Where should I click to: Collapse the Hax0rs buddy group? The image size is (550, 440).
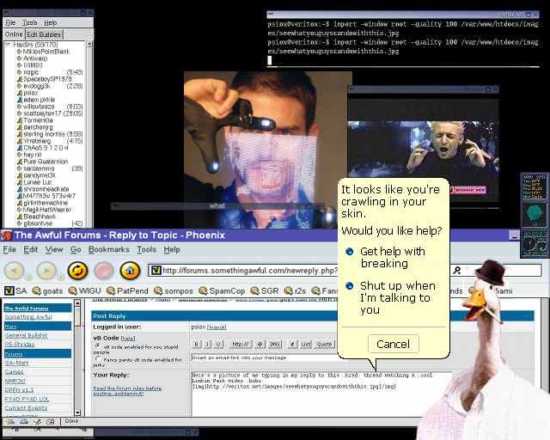coord(8,45)
